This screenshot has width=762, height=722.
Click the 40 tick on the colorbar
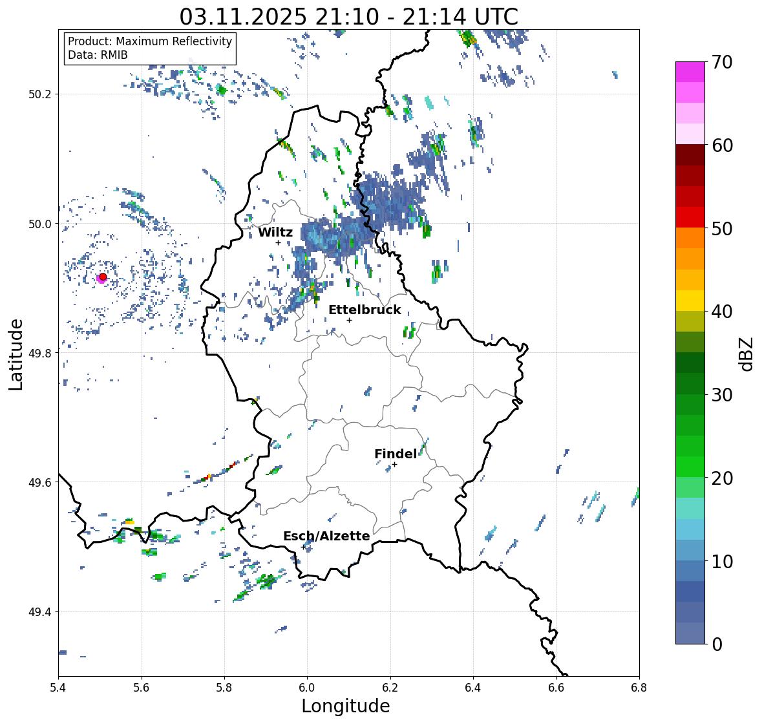[x=722, y=312]
